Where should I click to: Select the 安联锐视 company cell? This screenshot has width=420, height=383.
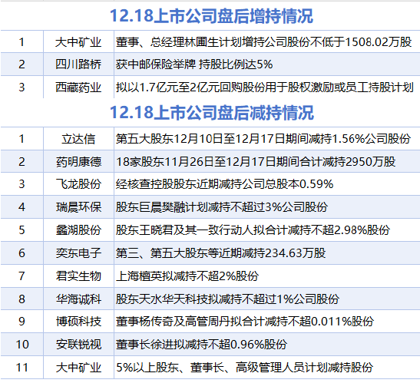79,345
